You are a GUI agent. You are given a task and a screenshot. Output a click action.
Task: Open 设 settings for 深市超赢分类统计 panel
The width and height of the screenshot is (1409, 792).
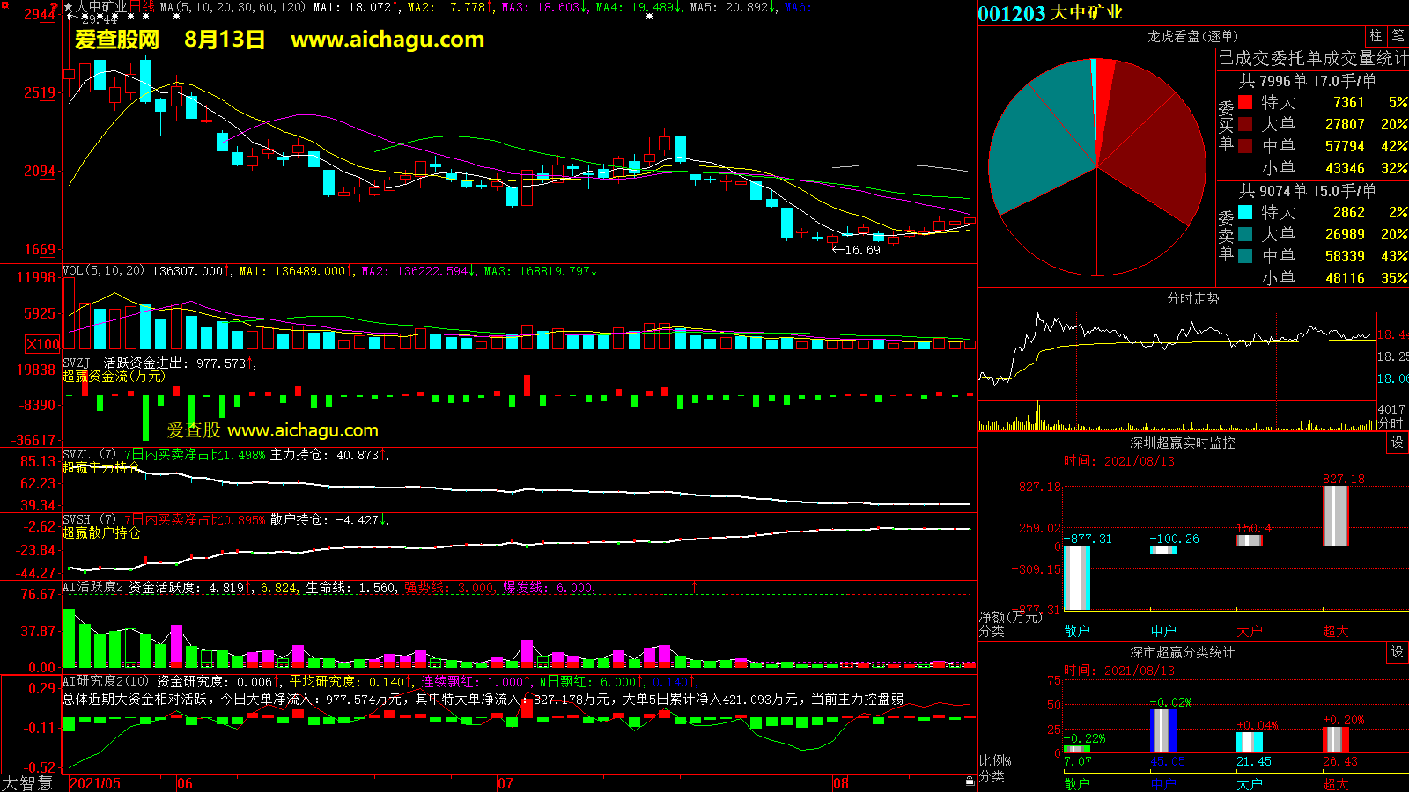[x=1398, y=652]
